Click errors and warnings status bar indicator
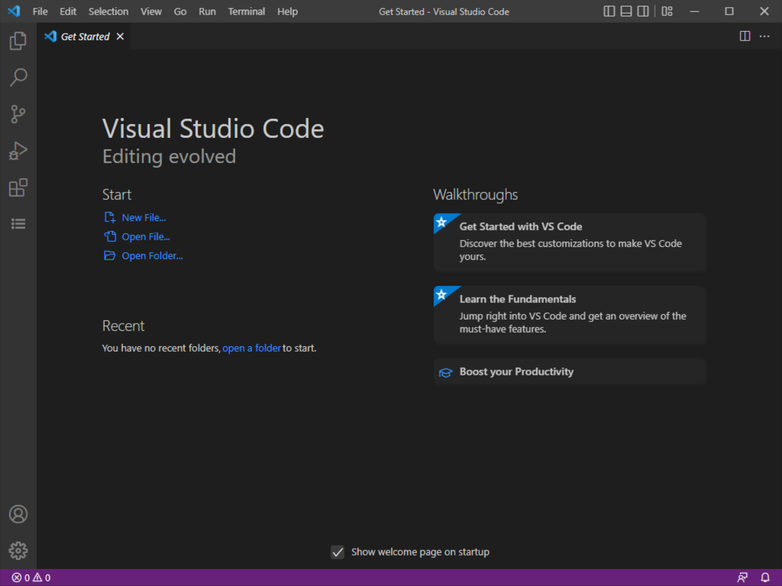 [31, 578]
